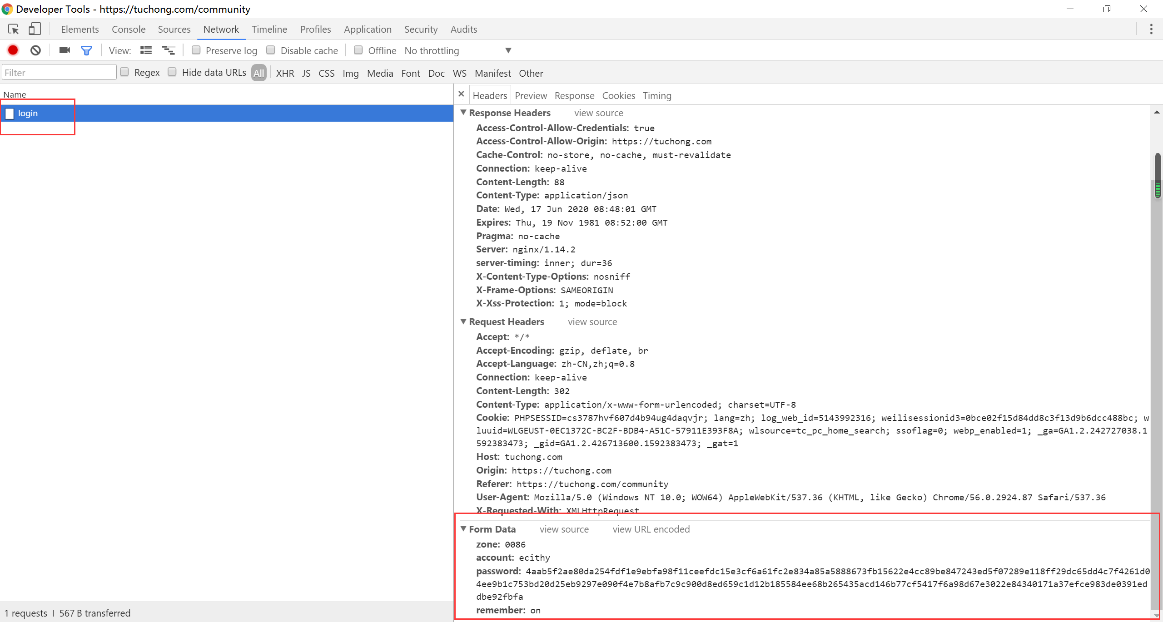Screen dimensions: 1163x622
Task: Click the inspect element picker icon
Action: (x=13, y=30)
